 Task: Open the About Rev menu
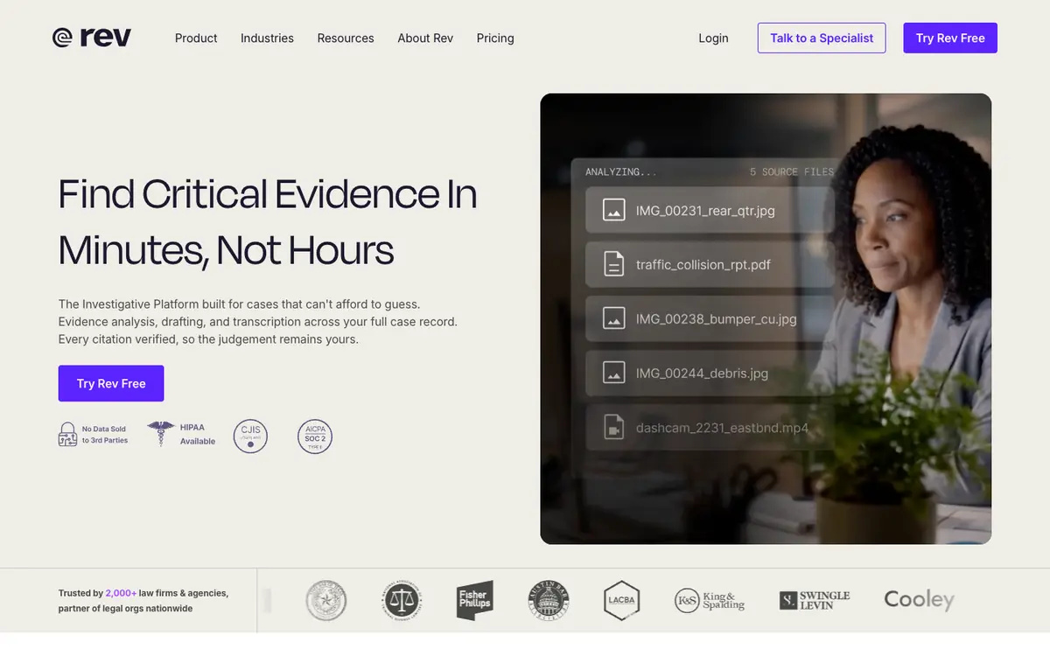click(425, 38)
